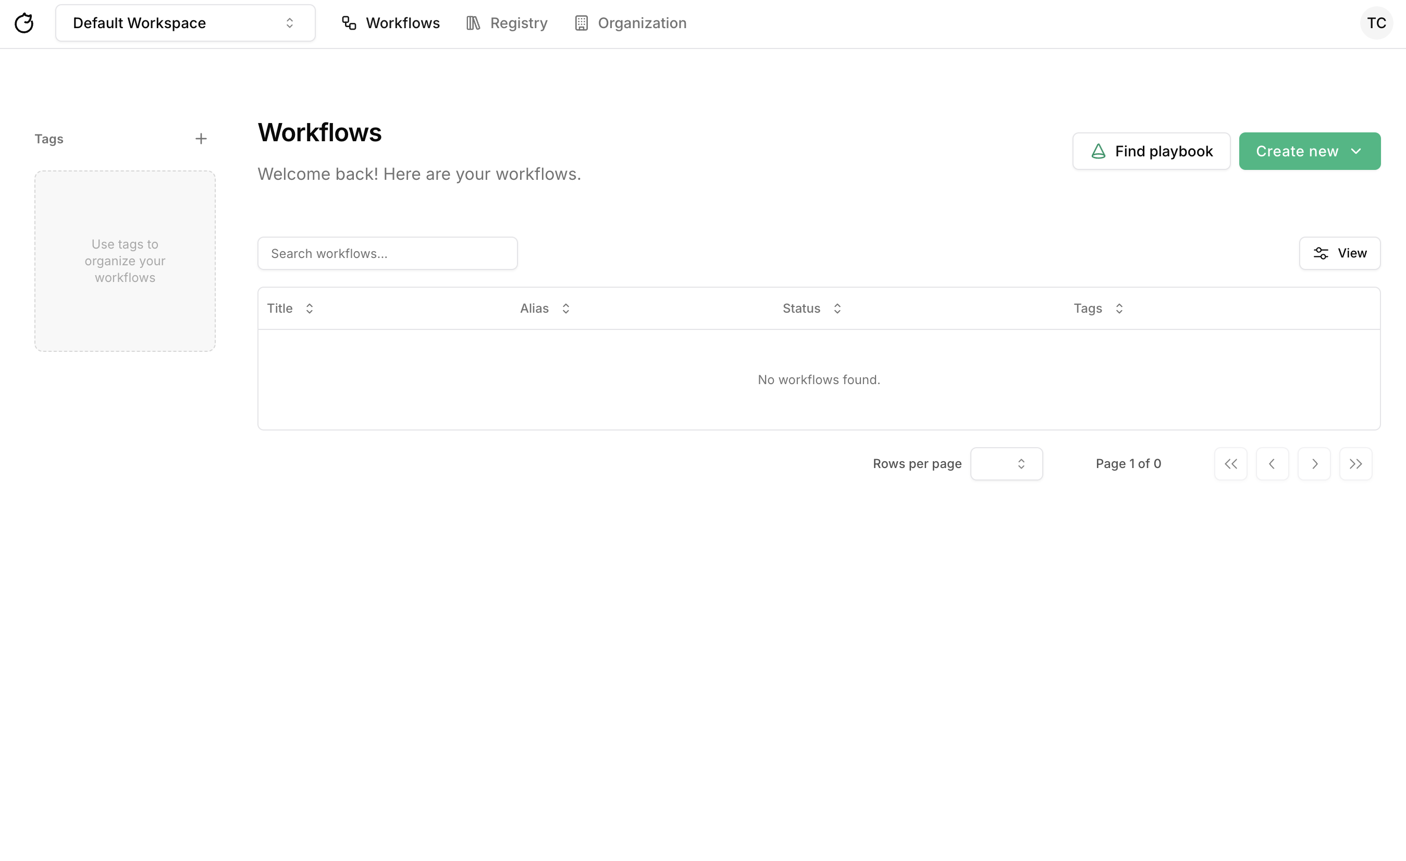Sort table by Status column
1406x861 pixels.
811,309
